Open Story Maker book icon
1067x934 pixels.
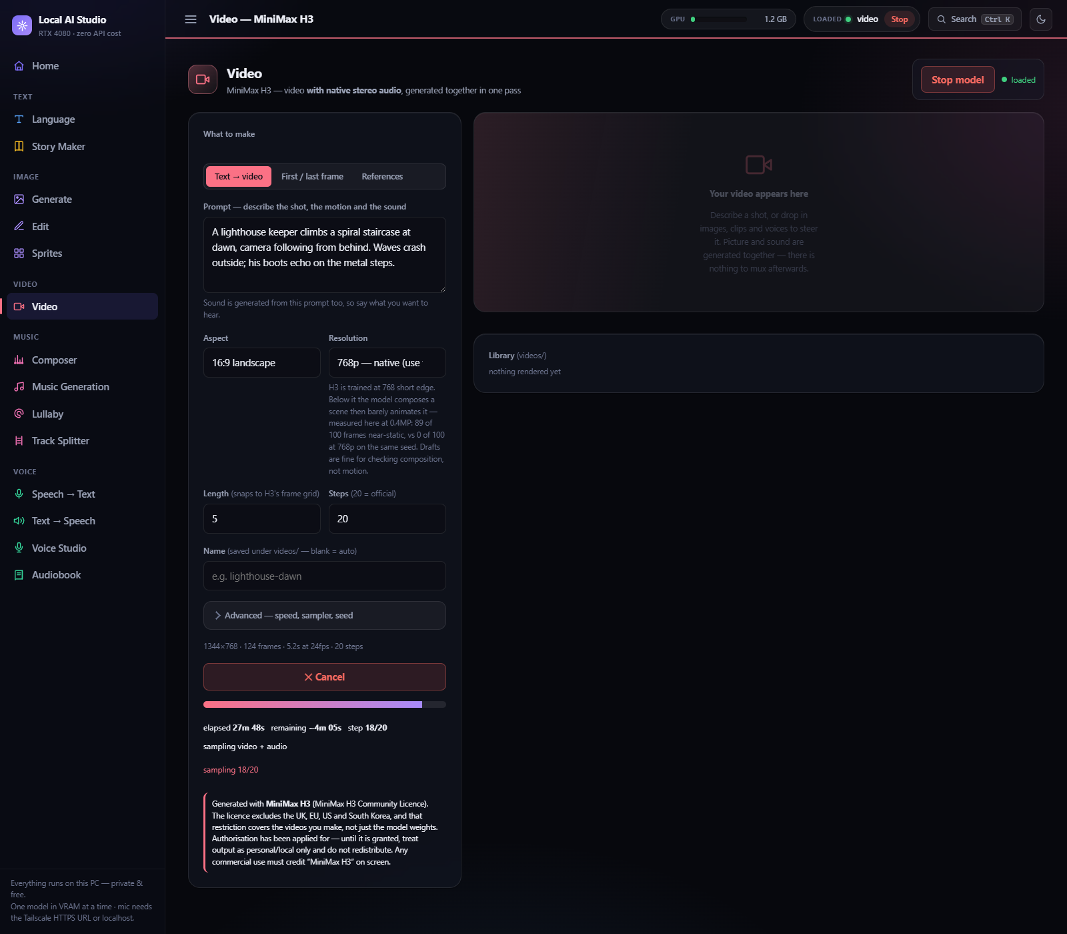point(19,147)
